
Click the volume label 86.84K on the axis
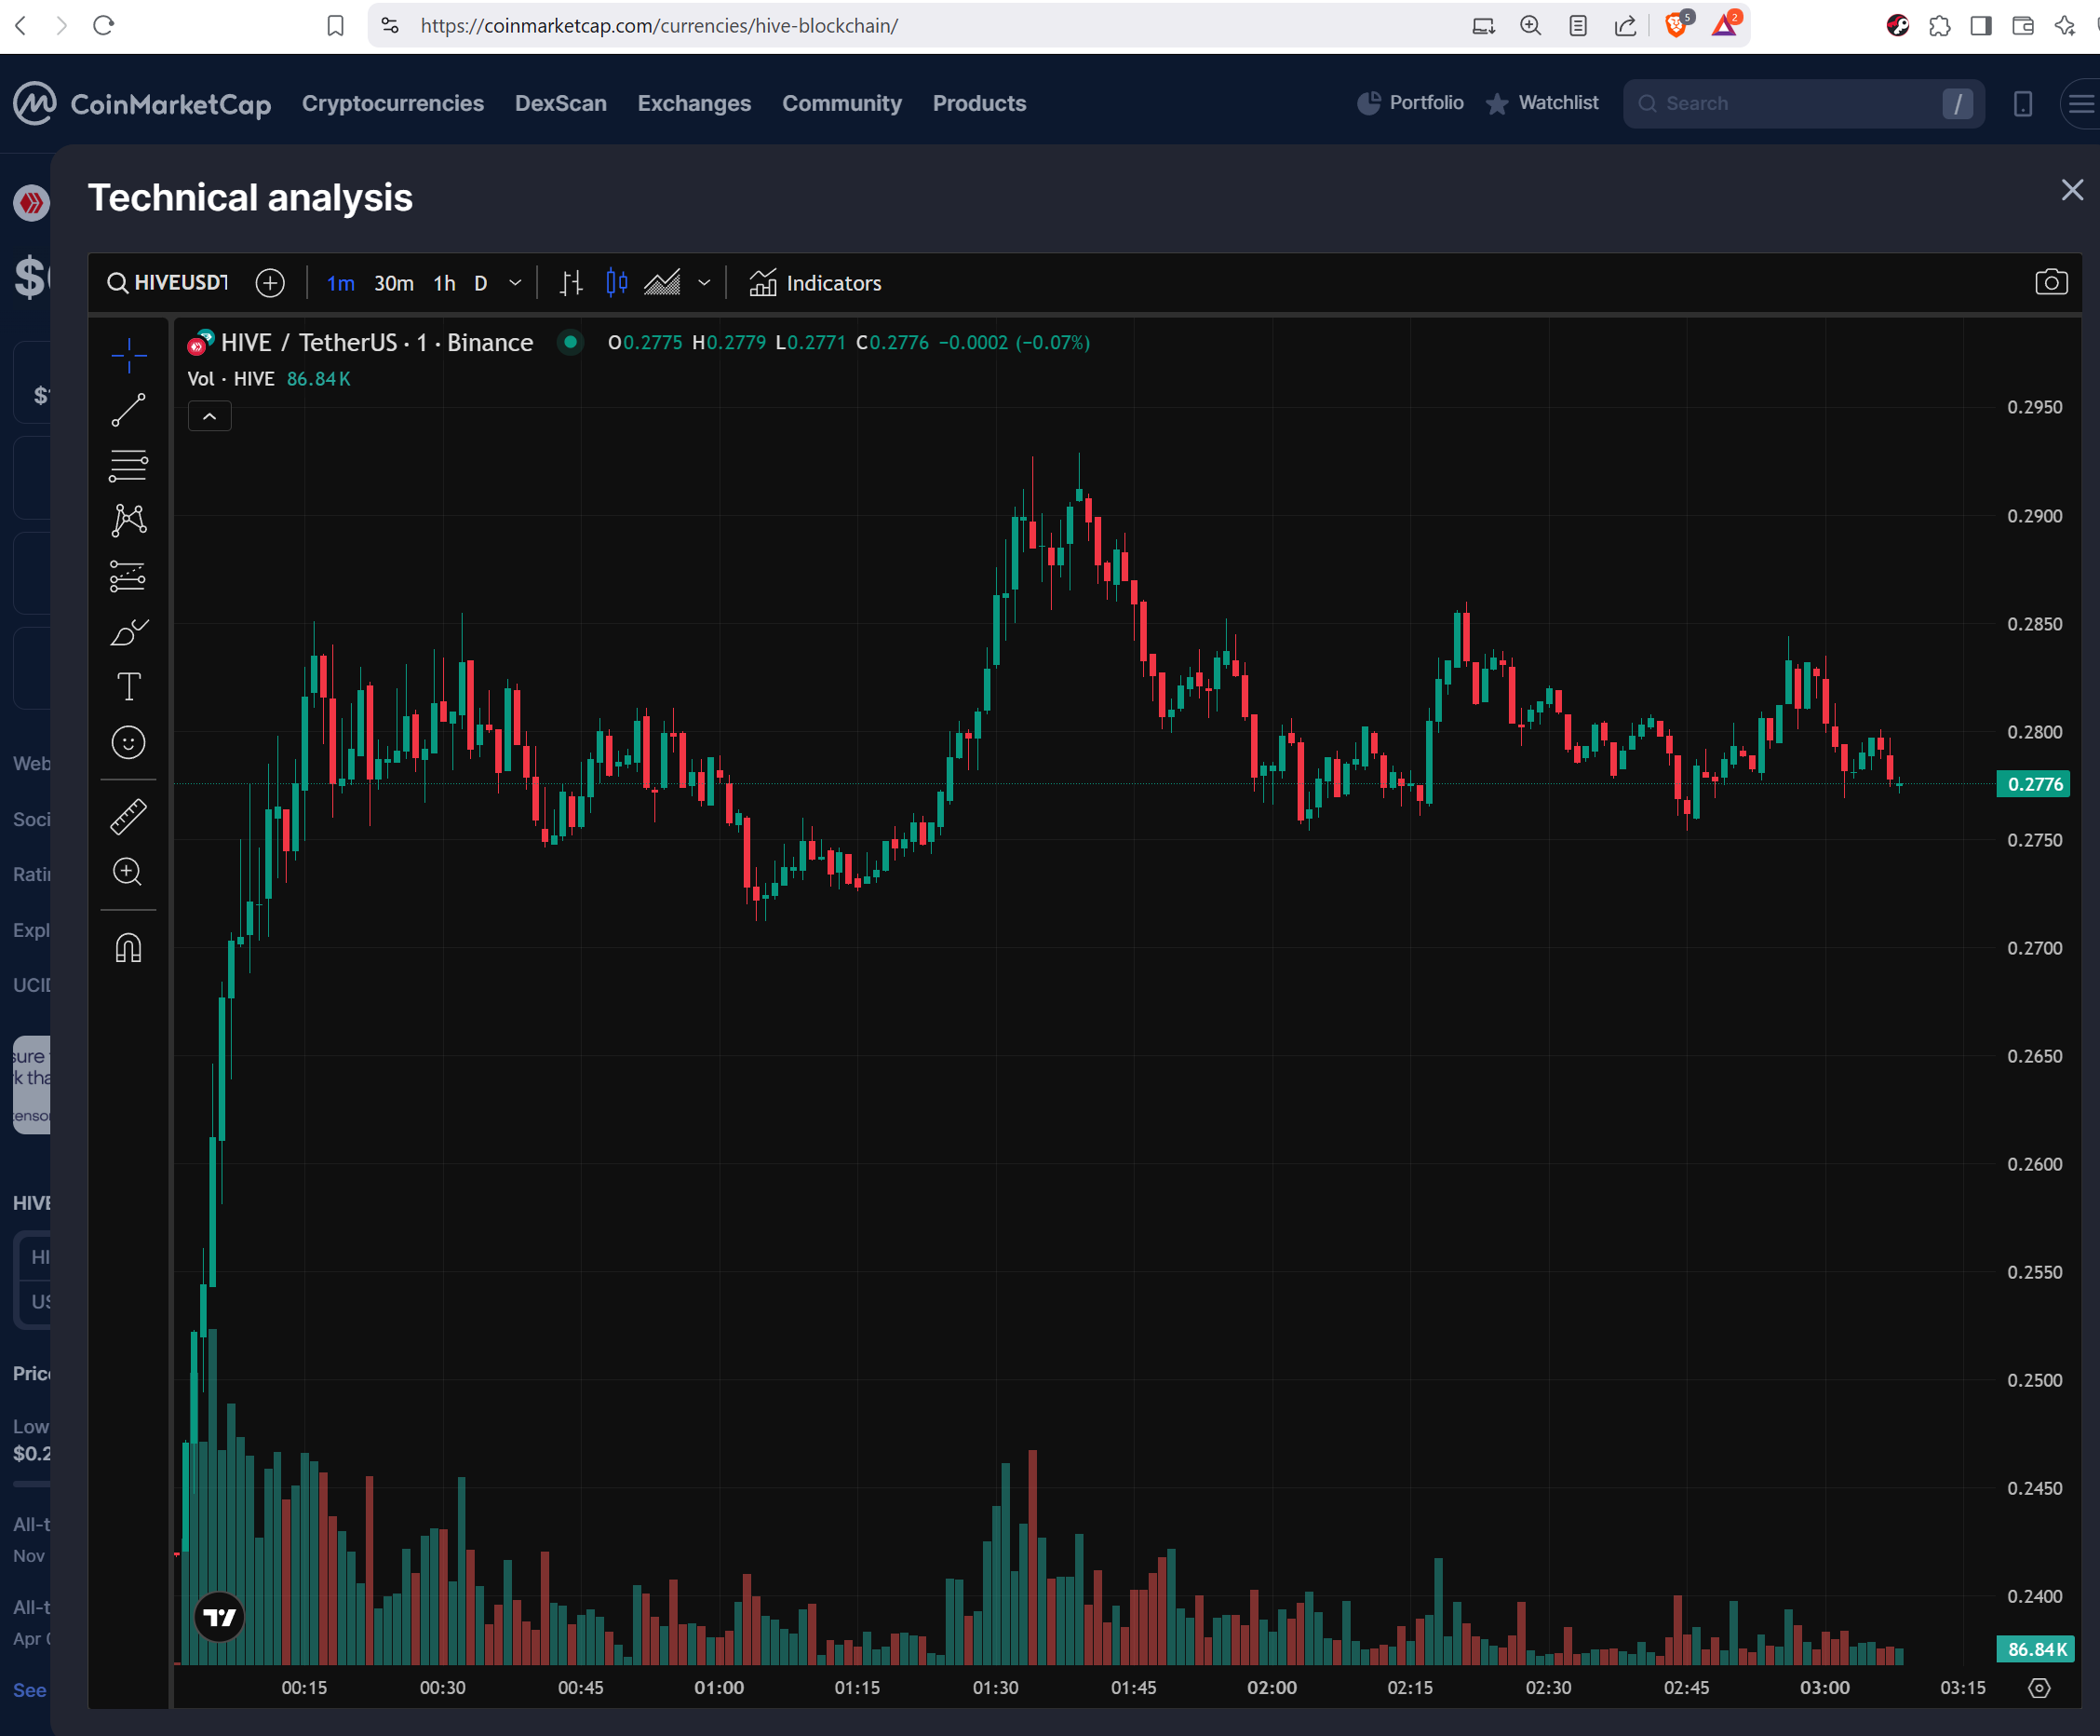tap(2036, 1649)
